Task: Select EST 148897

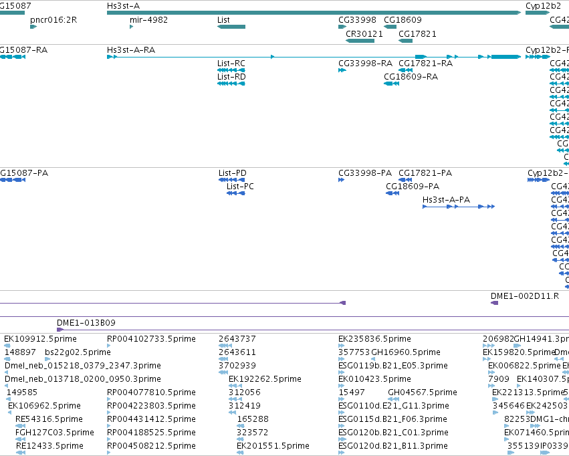Action: tap(20, 352)
